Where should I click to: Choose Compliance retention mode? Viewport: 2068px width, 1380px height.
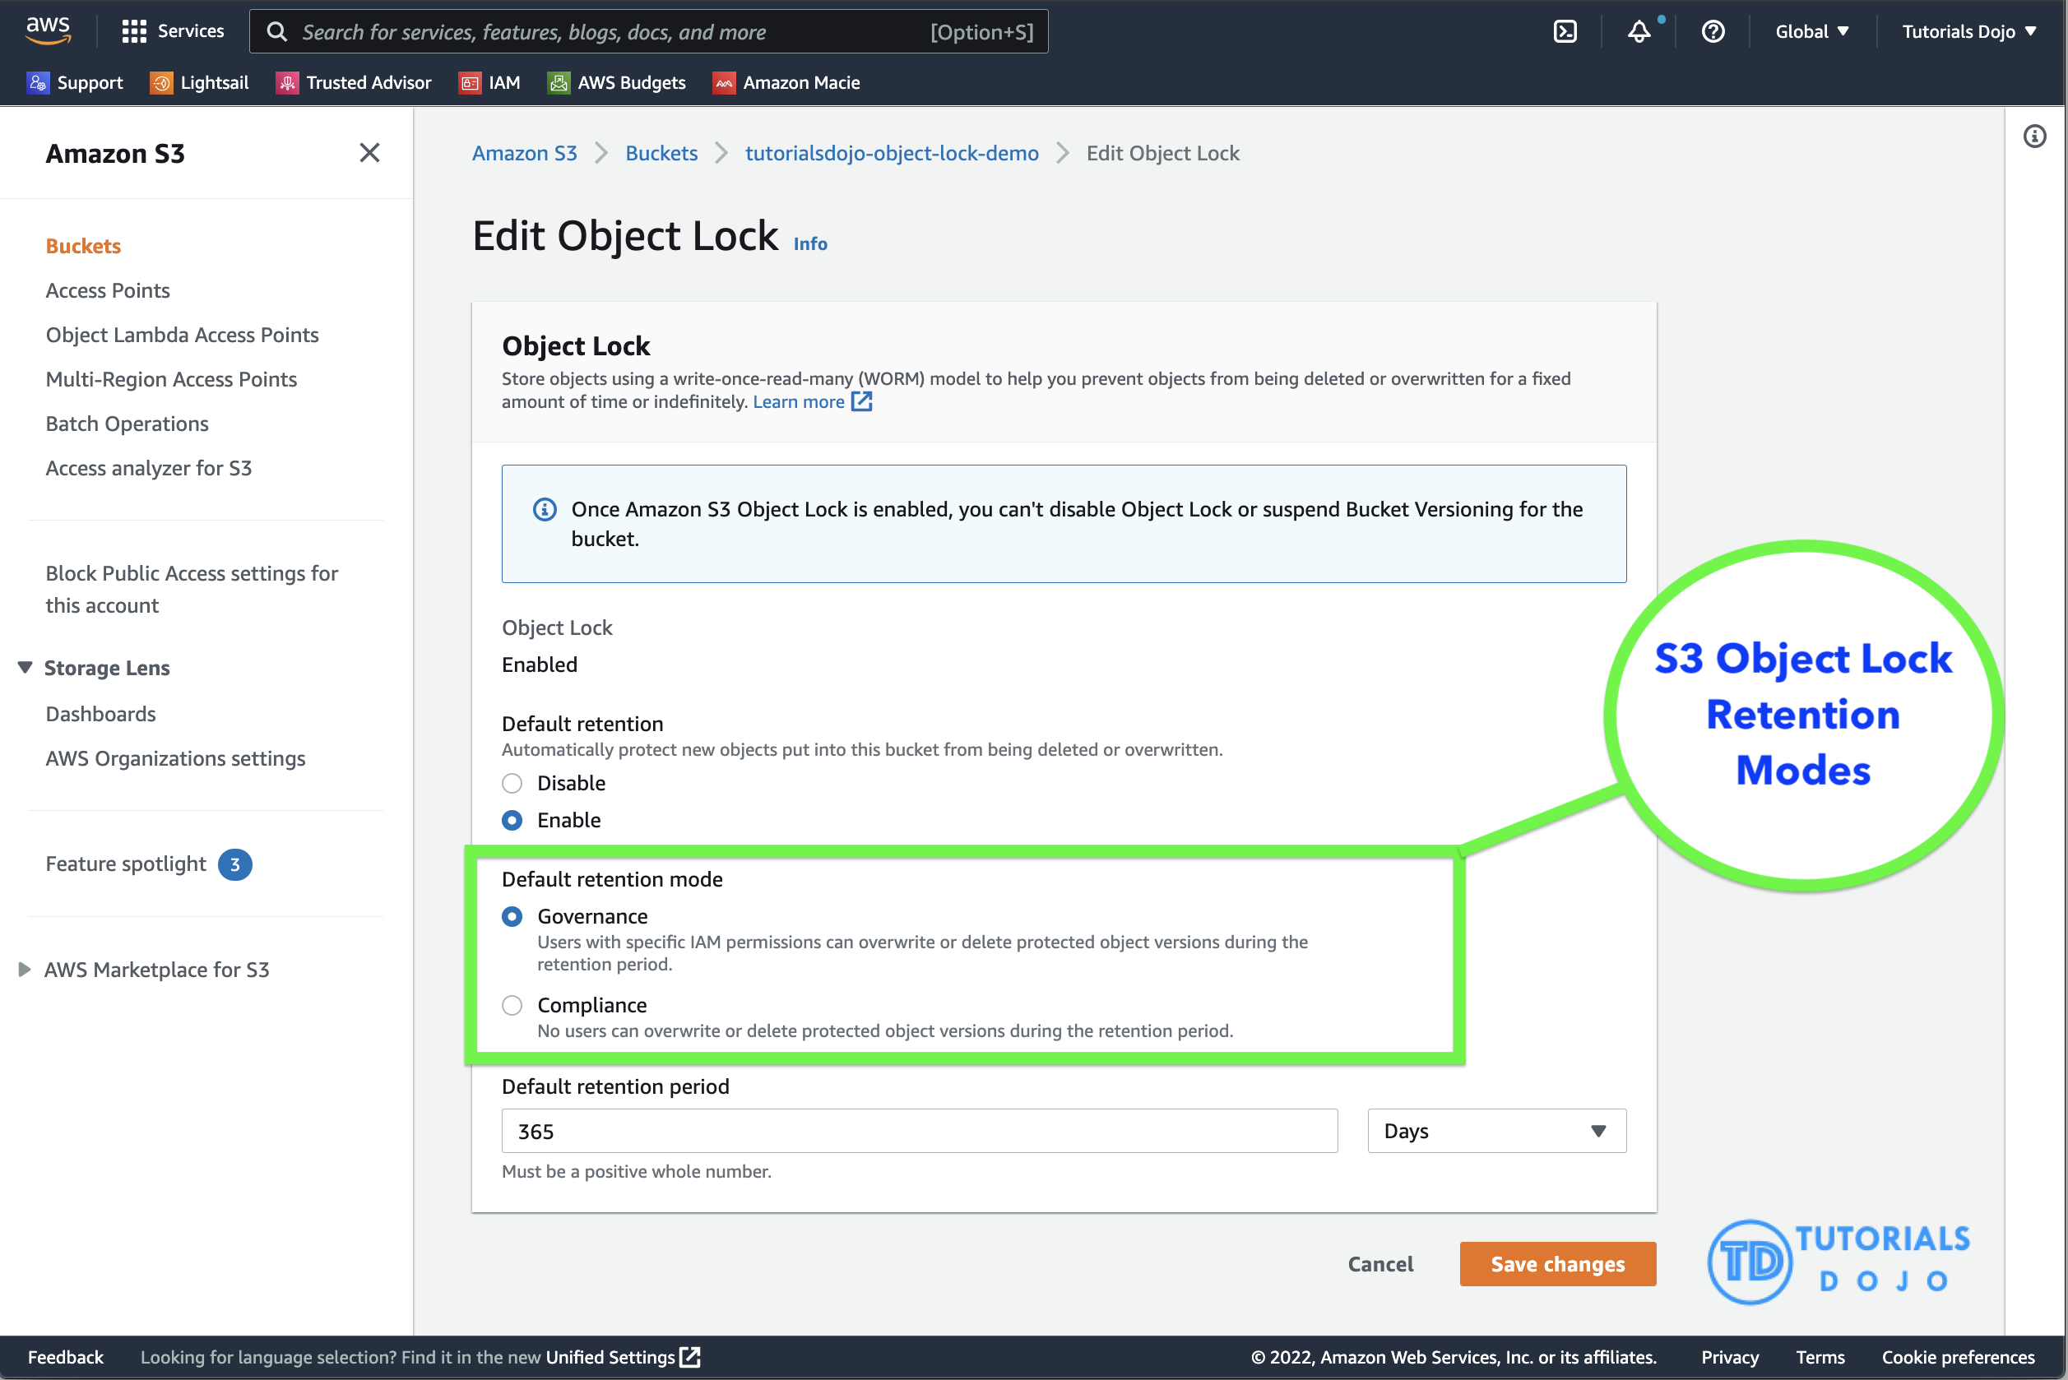[512, 1005]
